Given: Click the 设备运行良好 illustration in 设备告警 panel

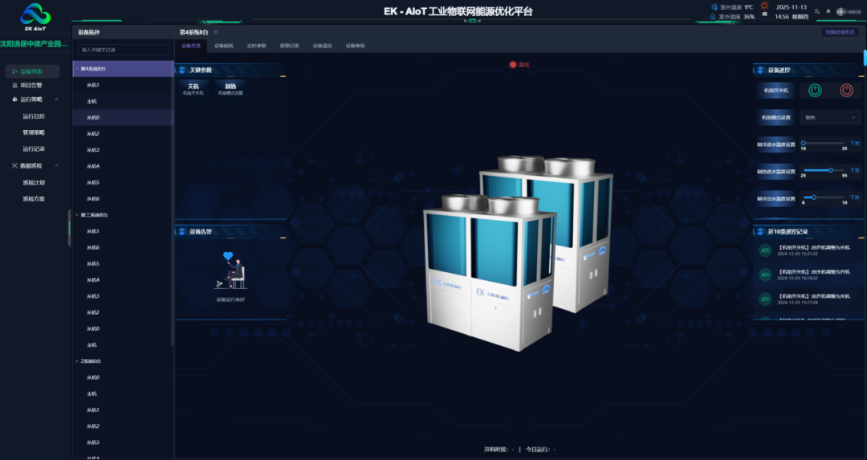Looking at the screenshot, I should click(230, 271).
